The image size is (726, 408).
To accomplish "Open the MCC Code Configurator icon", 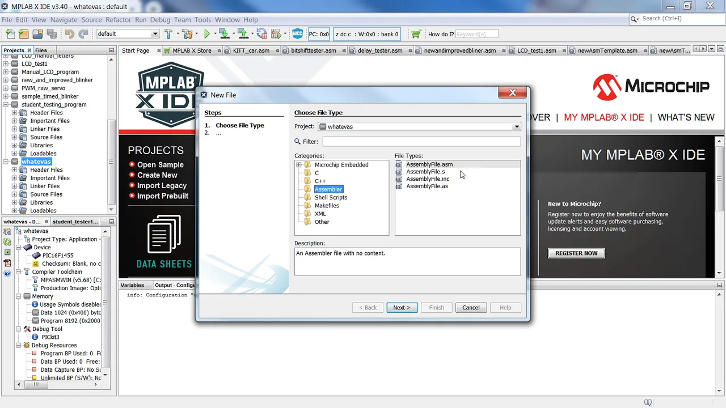I will click(x=298, y=34).
